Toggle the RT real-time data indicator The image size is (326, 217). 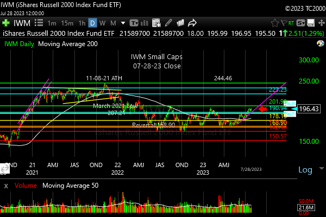click(x=291, y=23)
